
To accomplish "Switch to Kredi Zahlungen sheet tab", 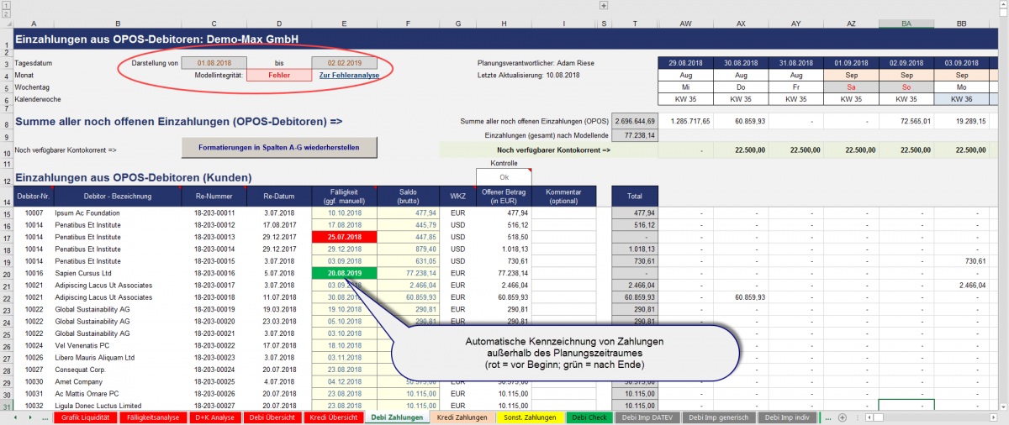I will (462, 417).
